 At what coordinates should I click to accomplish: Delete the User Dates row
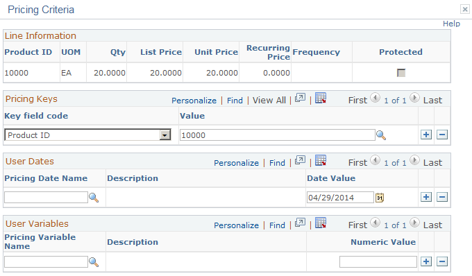(x=442, y=197)
